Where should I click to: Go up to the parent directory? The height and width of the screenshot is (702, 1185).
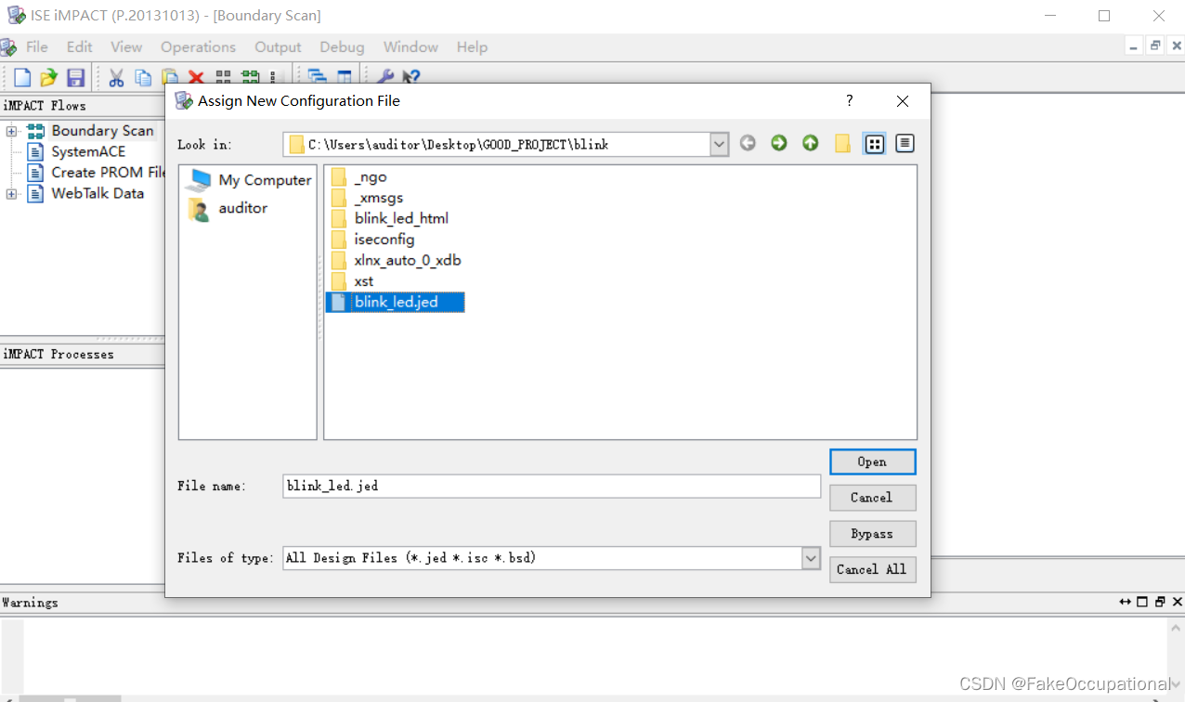click(811, 143)
